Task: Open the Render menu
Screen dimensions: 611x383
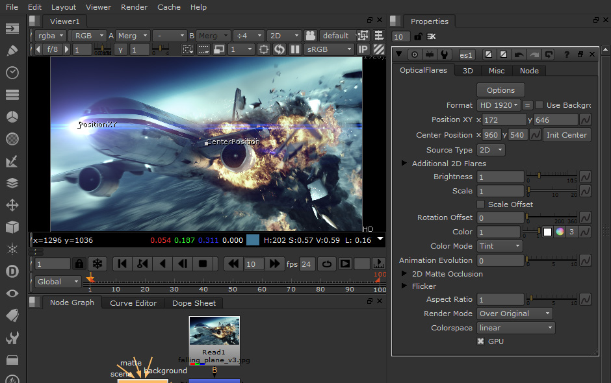Action: click(x=134, y=7)
